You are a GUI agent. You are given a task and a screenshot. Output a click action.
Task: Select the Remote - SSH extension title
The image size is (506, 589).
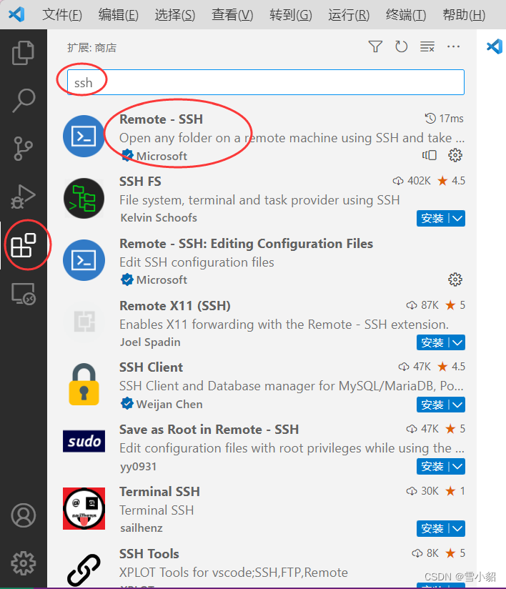(x=161, y=119)
